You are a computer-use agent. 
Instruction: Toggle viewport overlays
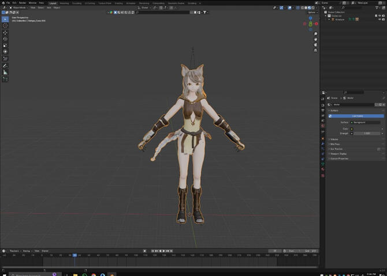click(290, 7)
